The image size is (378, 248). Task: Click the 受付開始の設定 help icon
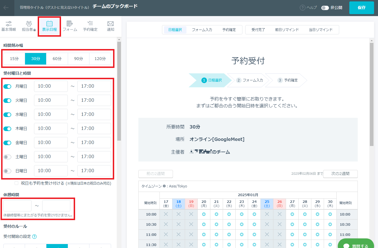point(35,236)
